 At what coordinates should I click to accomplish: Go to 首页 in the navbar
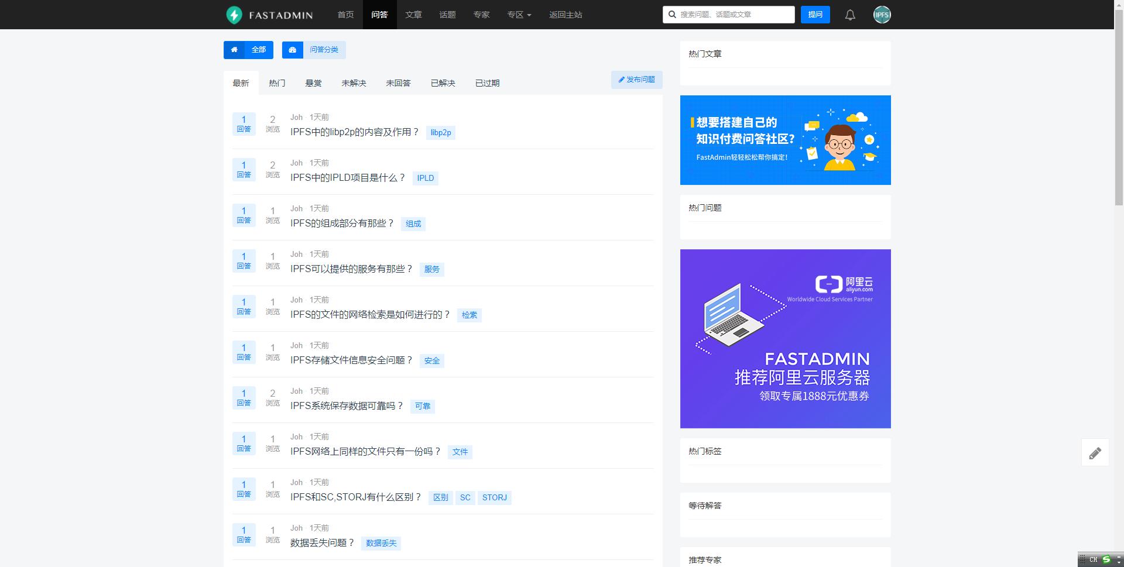tap(345, 15)
